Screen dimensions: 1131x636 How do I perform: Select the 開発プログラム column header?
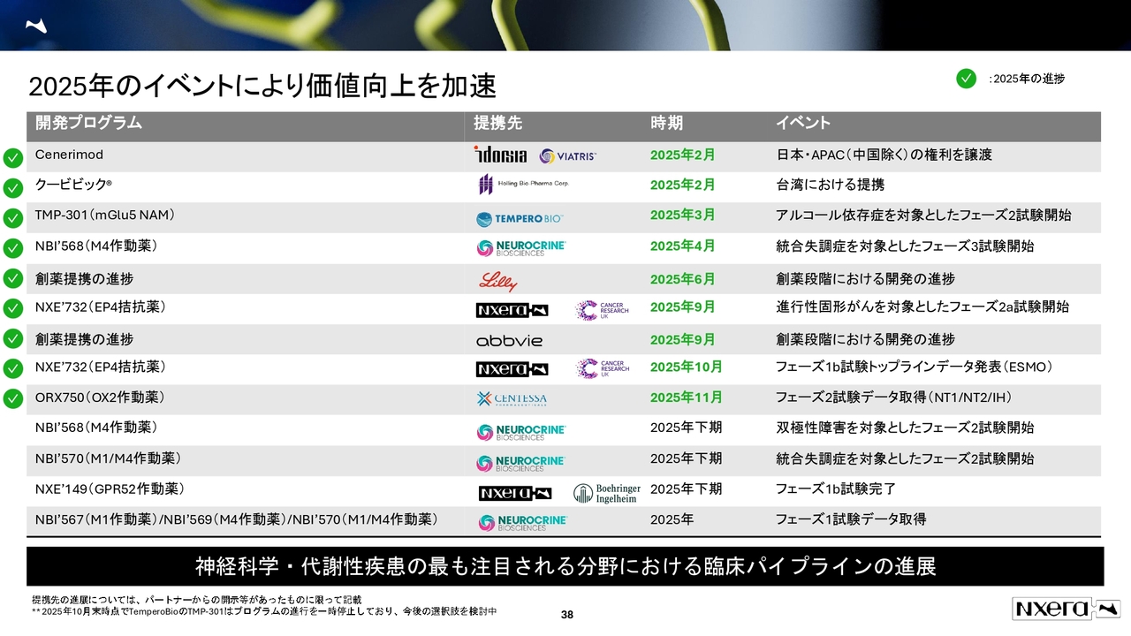tap(88, 124)
